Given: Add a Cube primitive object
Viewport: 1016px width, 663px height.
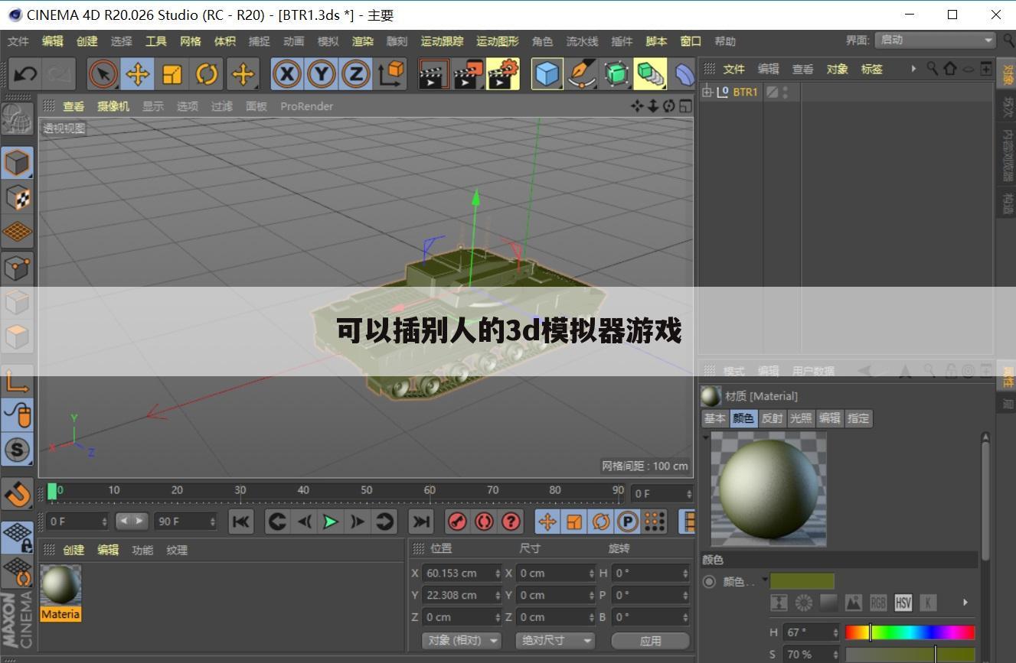Looking at the screenshot, I should tap(547, 74).
